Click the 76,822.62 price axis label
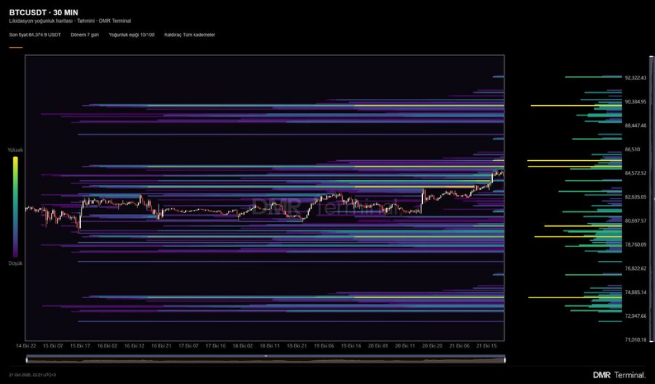The width and height of the screenshot is (655, 384). 635,269
